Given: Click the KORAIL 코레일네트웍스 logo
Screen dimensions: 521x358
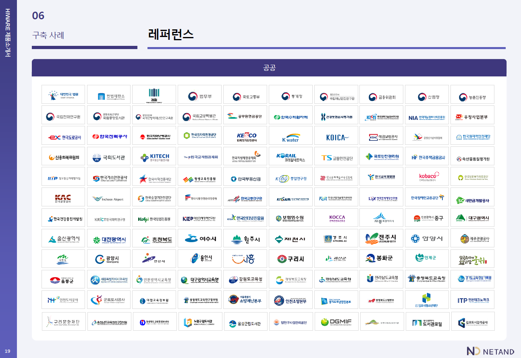Looking at the screenshot, I should pyautogui.click(x=291, y=156).
